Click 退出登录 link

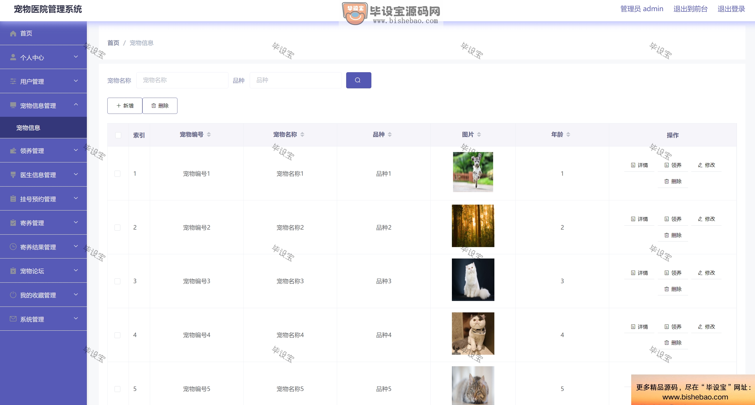point(731,9)
